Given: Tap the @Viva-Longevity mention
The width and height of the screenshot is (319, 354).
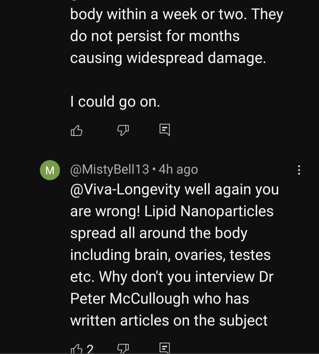Looking at the screenshot, I should [x=125, y=190].
